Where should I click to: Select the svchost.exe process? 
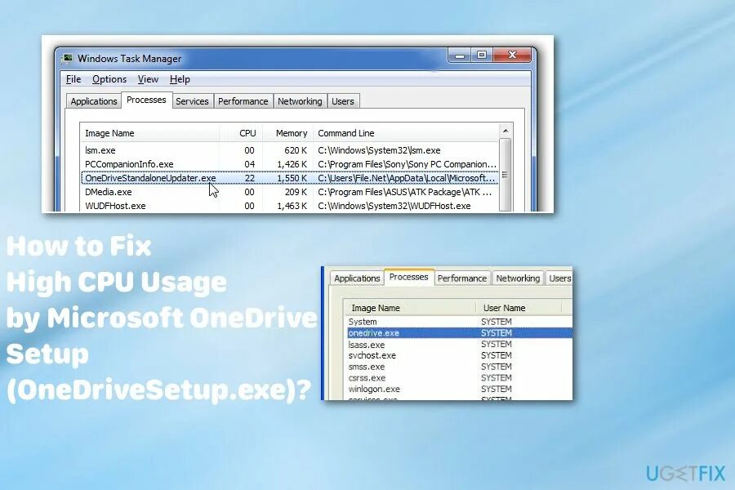pos(460,356)
